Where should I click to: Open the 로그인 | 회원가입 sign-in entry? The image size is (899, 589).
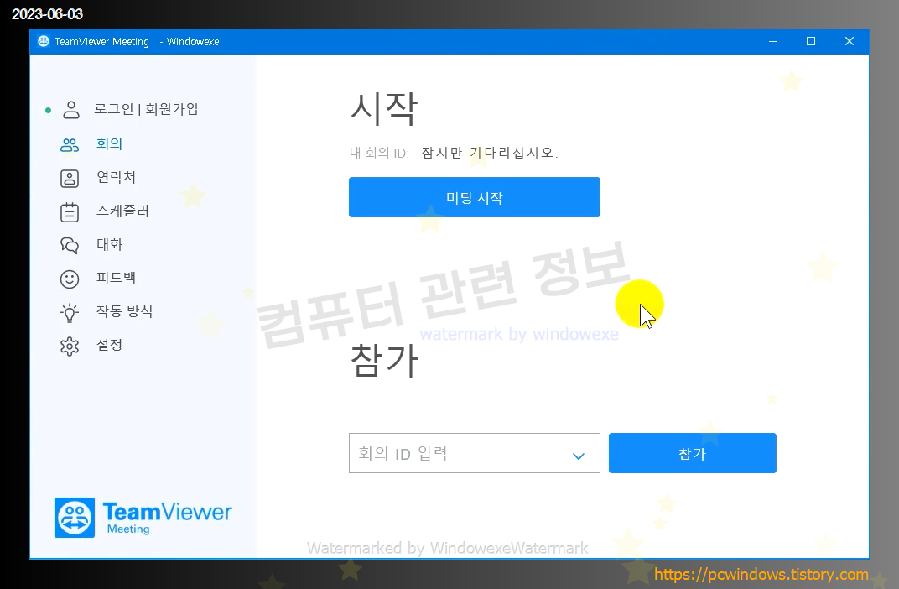pos(146,109)
